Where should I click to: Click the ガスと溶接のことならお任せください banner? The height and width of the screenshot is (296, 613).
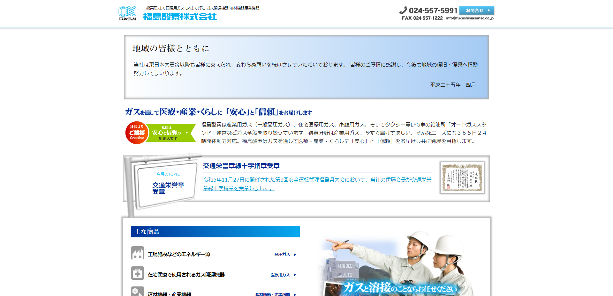(x=399, y=288)
